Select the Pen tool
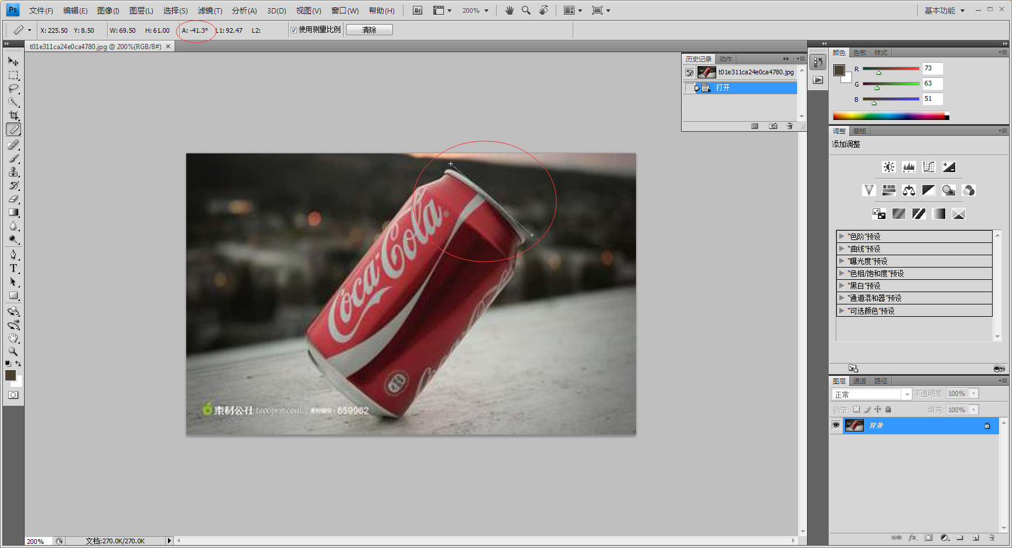The height and width of the screenshot is (548, 1012). tap(13, 255)
